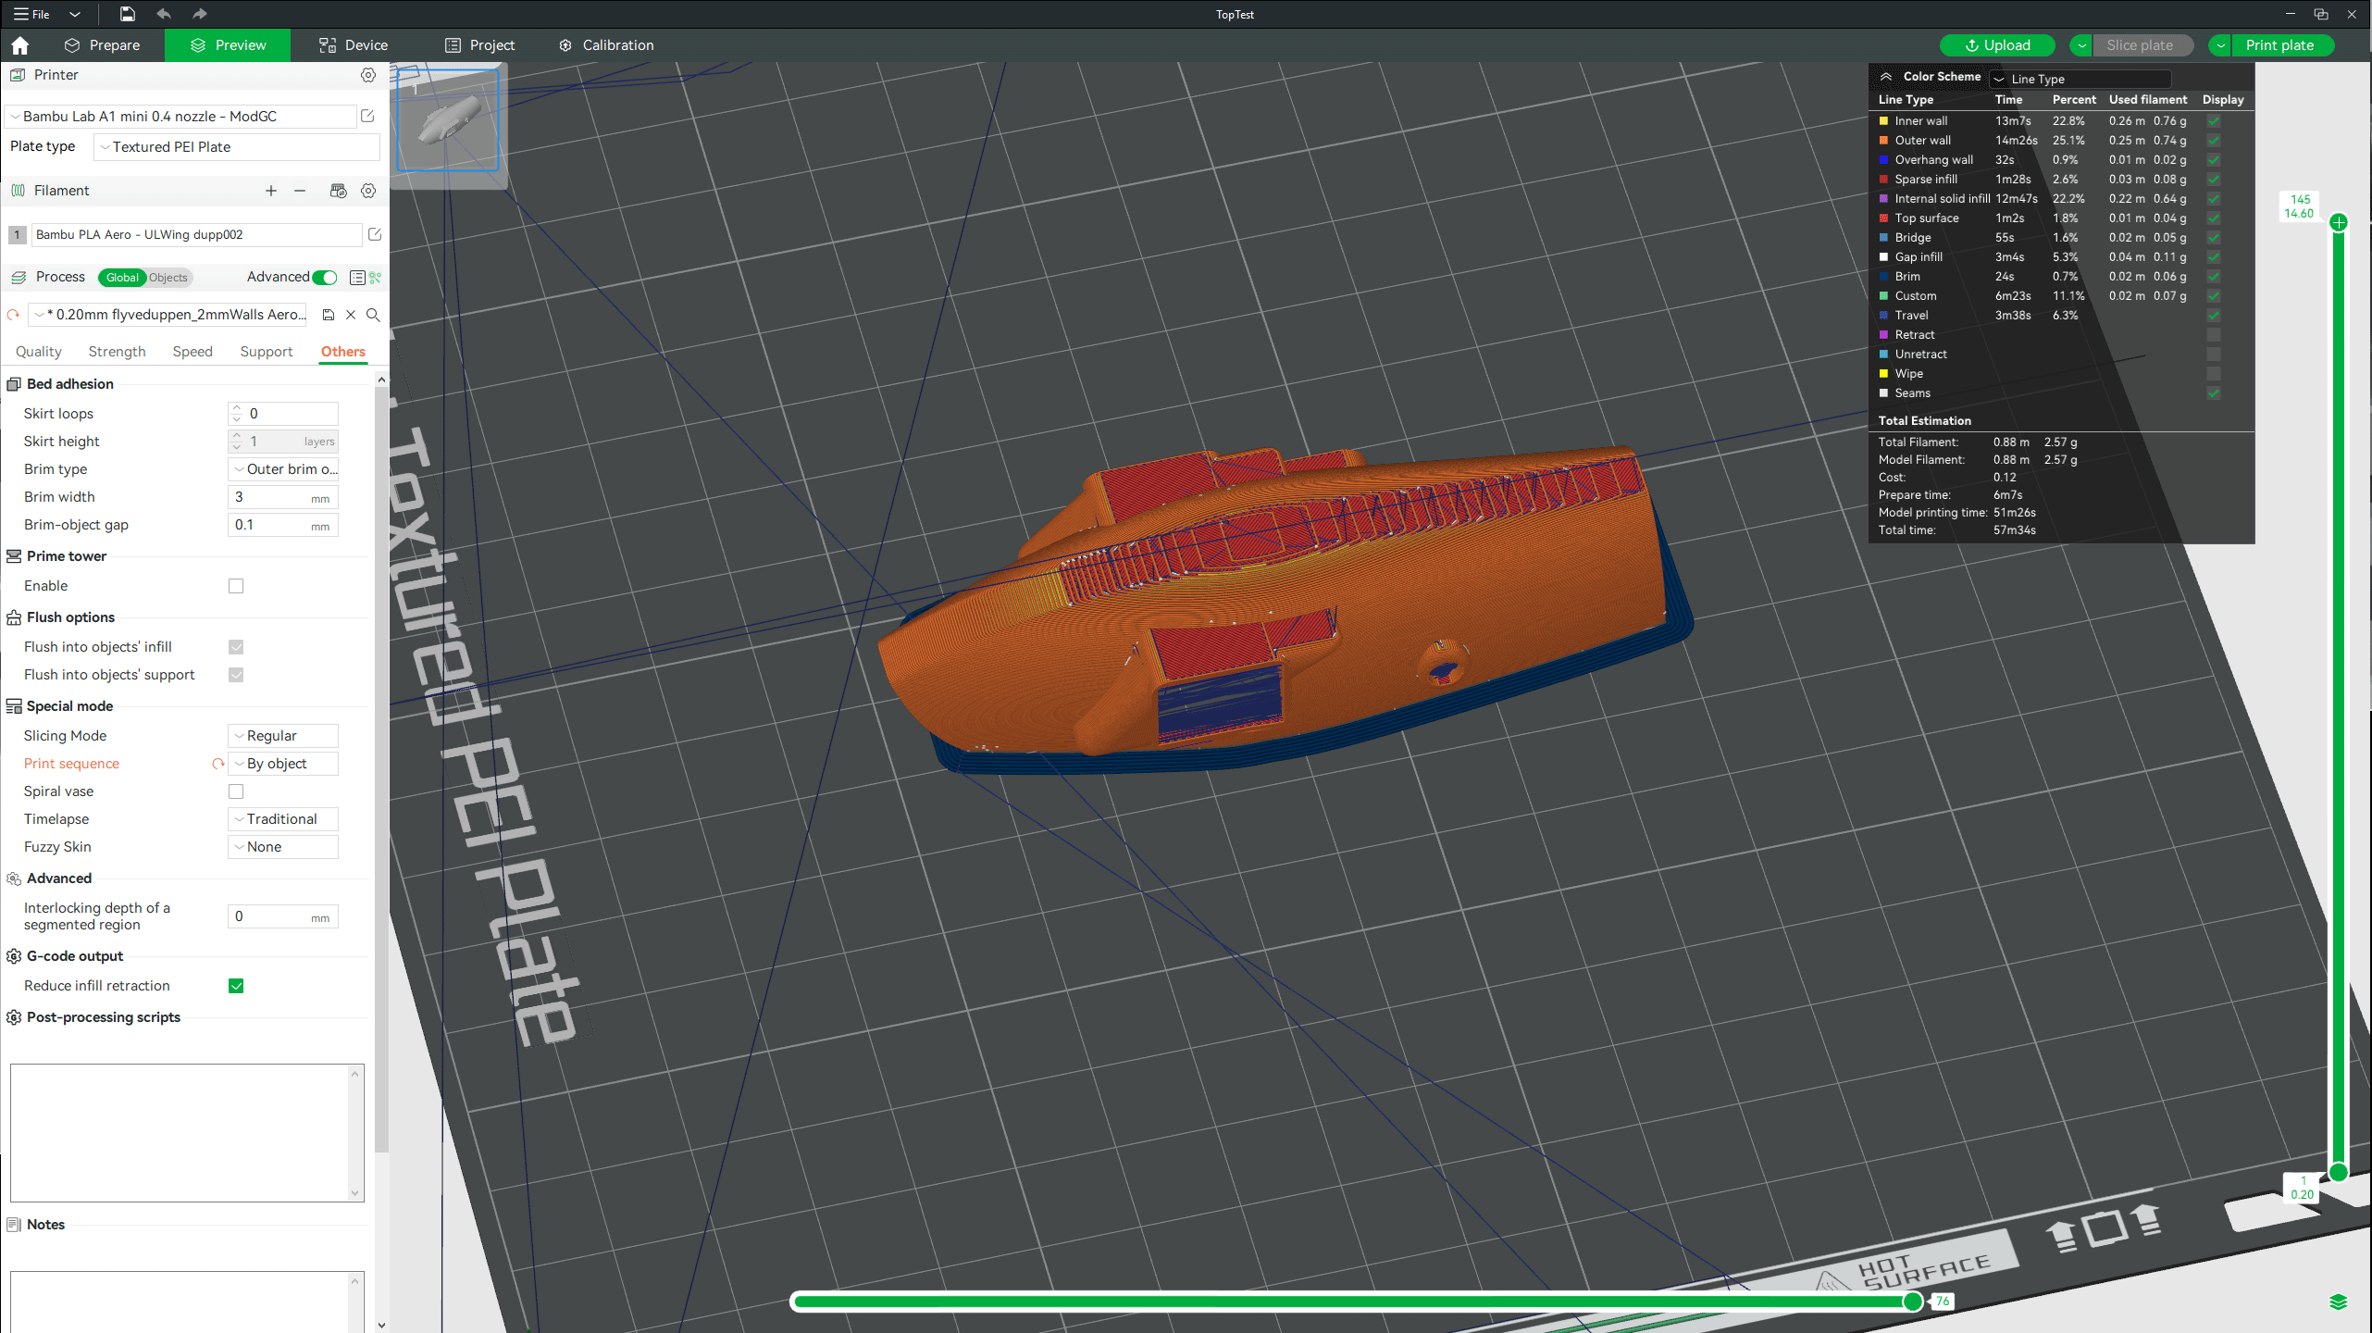Click the save project icon in title bar
Viewport: 2372px width, 1333px height.
pos(127,14)
